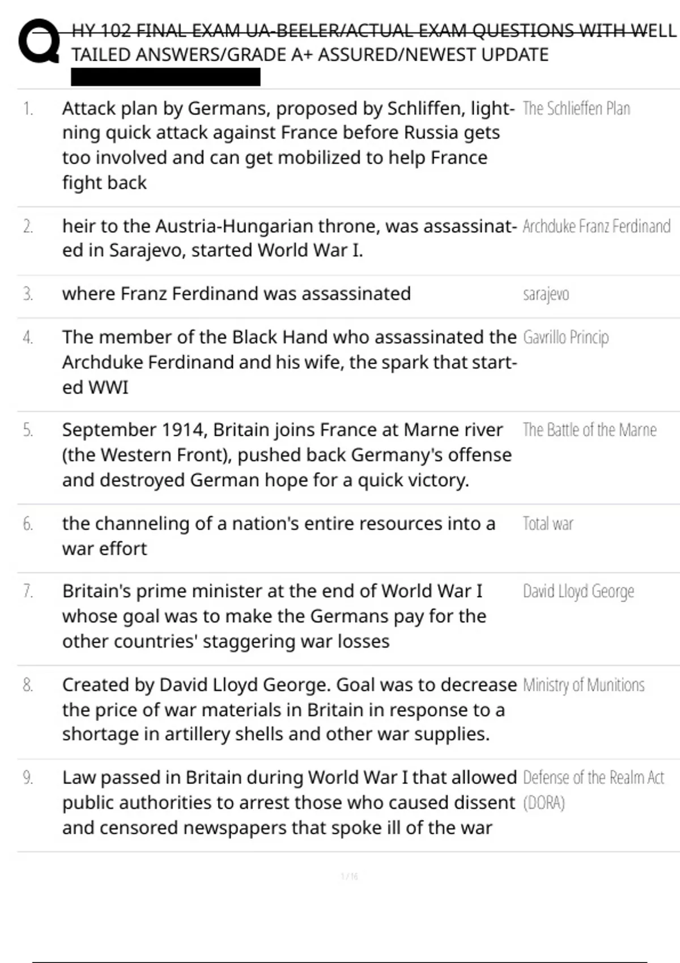Screen dimensions: 680x963
Task: Click question text "where Franz Ferdinand was assassinated"
Action: click(x=236, y=293)
